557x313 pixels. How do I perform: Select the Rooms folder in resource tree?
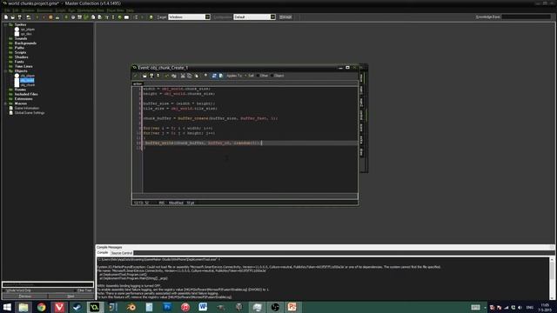point(20,90)
